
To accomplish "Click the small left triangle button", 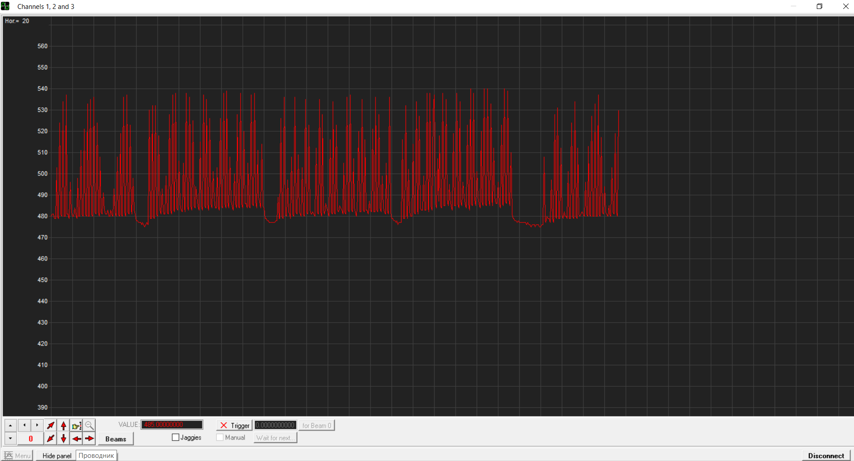I will (24, 425).
